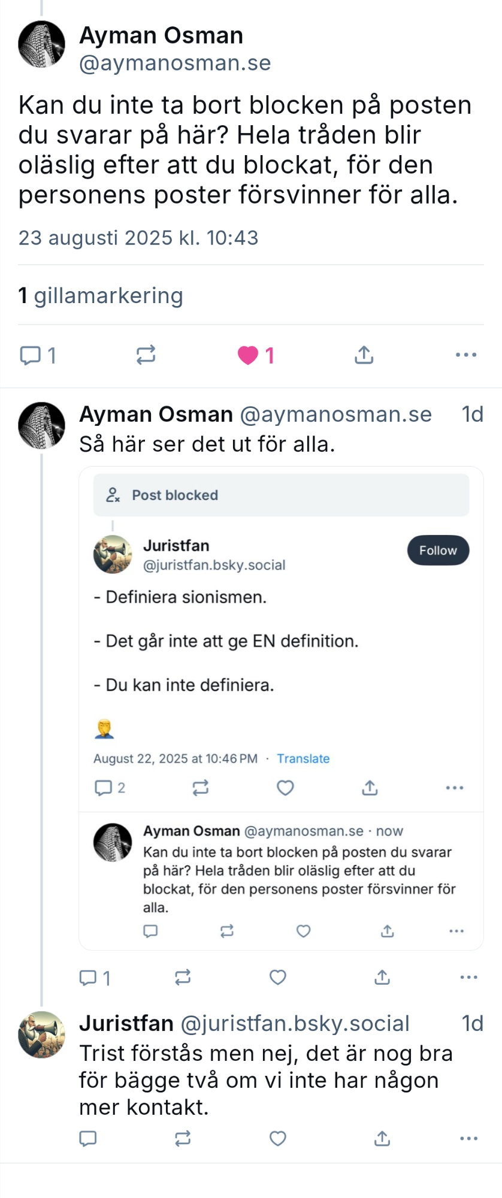This screenshot has width=502, height=1198.
Task: Share Juristfan's "Trist förstås" reply
Action: [x=382, y=1138]
